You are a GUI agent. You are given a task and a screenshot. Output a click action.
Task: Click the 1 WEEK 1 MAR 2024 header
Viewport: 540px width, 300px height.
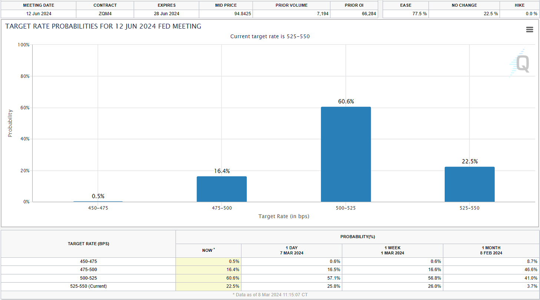click(392, 250)
